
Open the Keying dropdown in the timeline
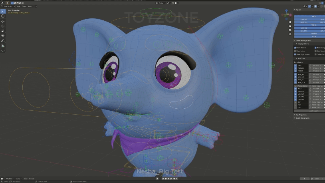click(19, 179)
